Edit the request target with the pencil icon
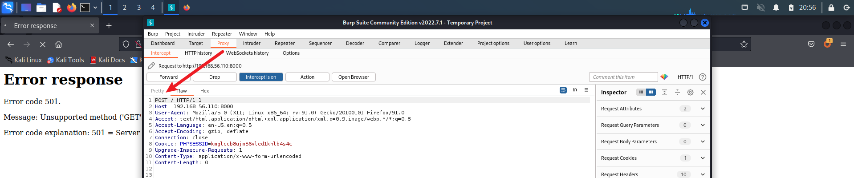 coord(151,65)
